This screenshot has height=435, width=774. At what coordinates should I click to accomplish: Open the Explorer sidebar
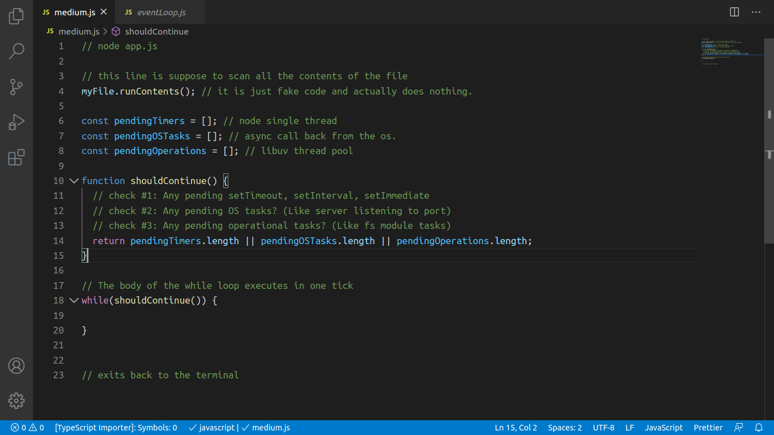click(x=16, y=16)
